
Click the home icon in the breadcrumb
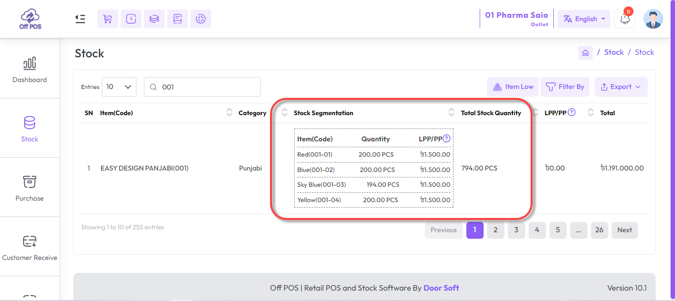[x=585, y=52]
